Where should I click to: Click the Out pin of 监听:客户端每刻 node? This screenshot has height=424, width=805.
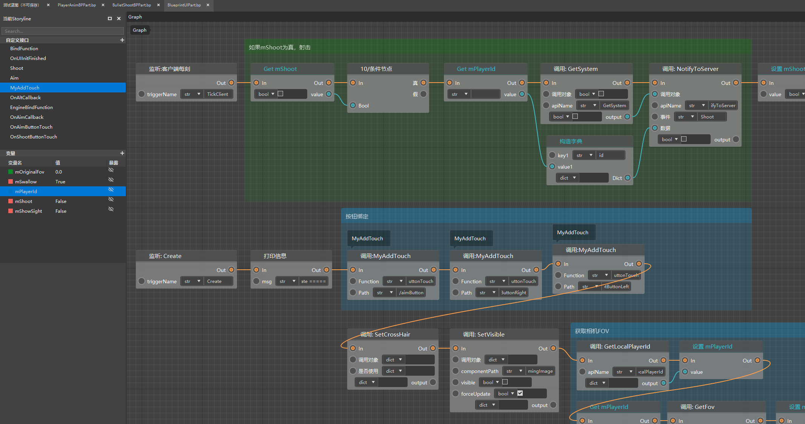point(231,83)
